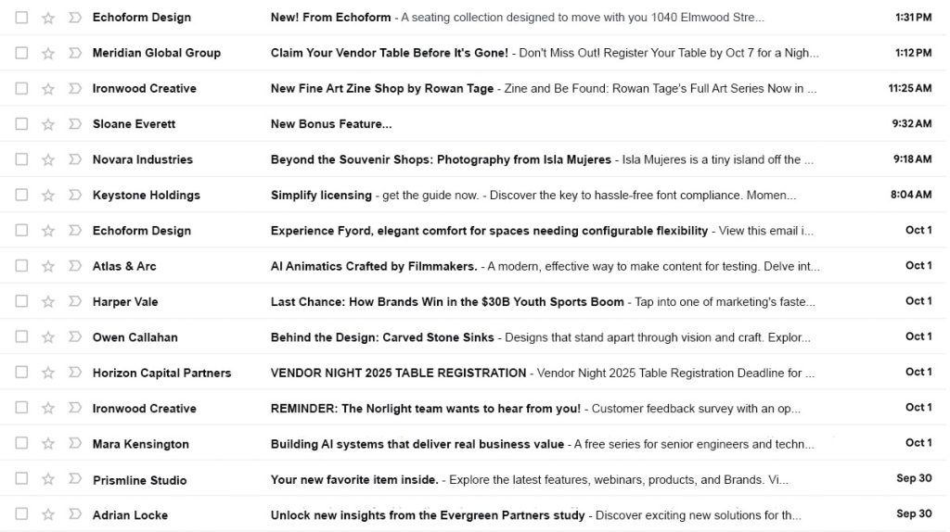Mark Prismline Studio email as important

(75, 480)
